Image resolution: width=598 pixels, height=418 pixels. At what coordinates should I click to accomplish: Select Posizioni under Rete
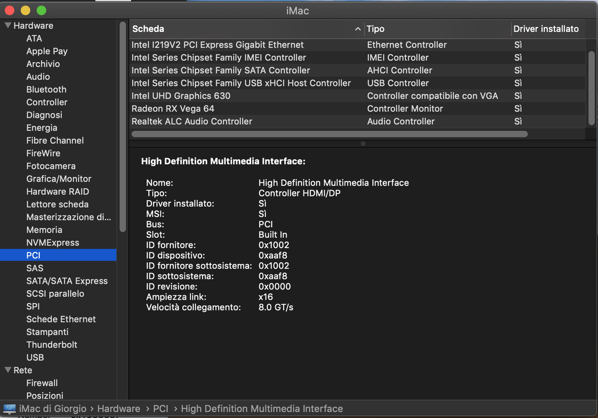(44, 396)
